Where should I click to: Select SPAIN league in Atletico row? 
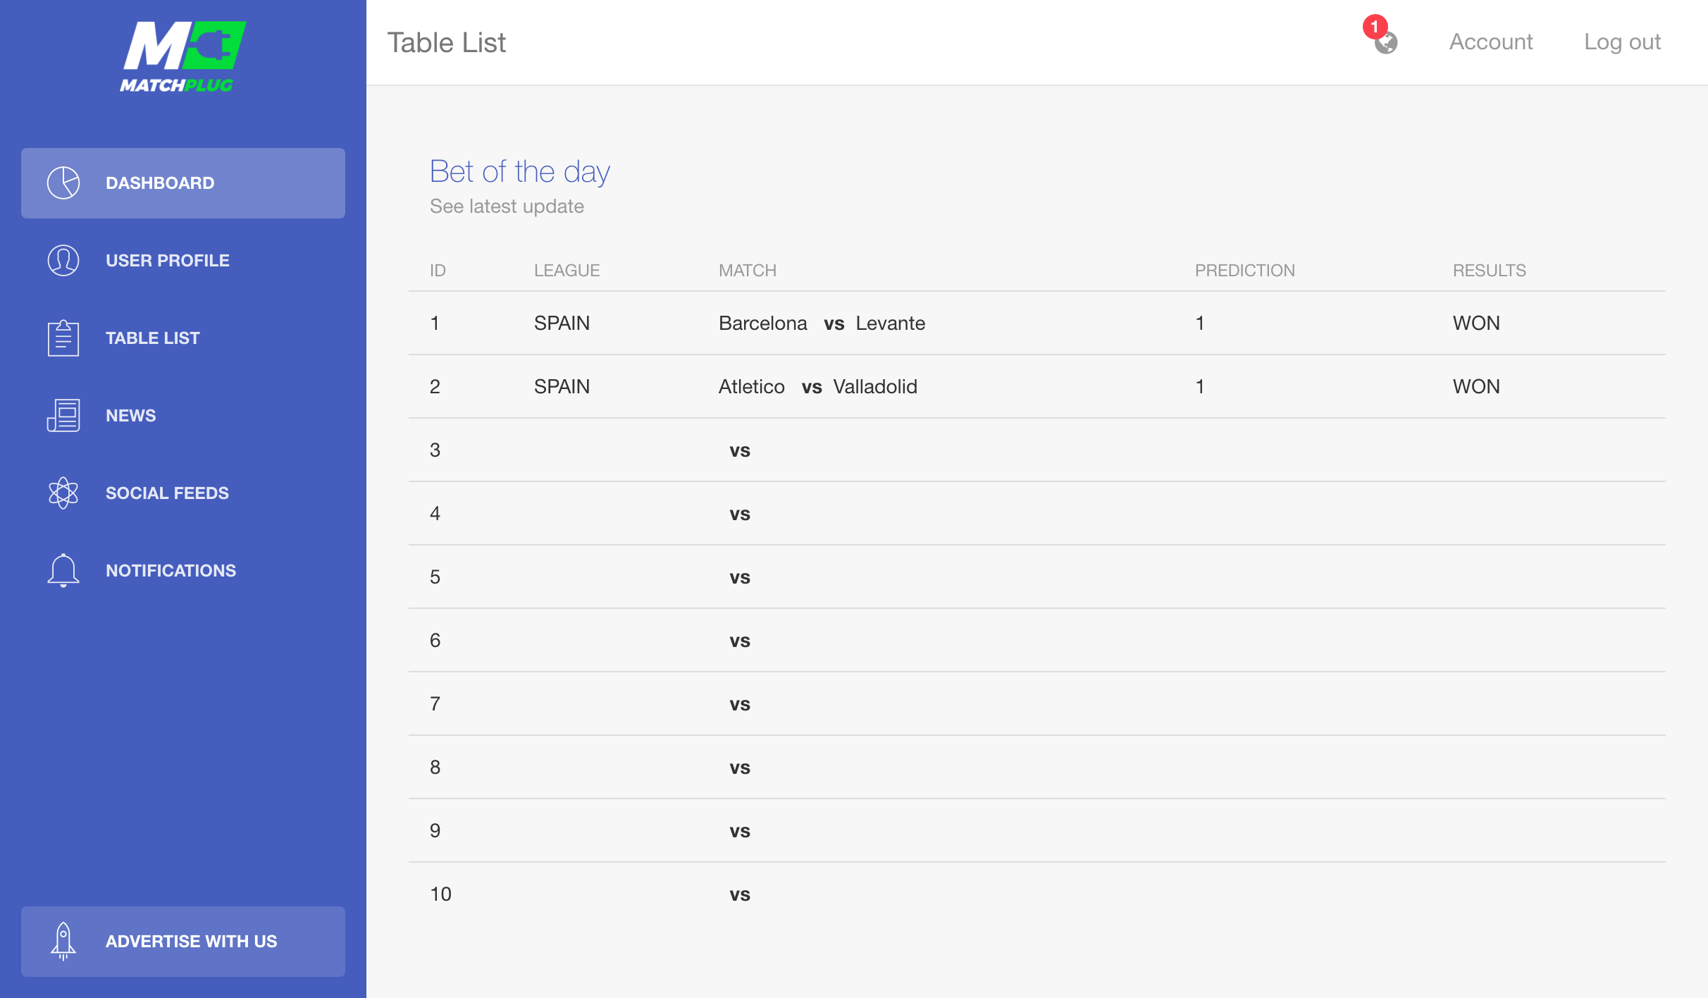point(562,387)
